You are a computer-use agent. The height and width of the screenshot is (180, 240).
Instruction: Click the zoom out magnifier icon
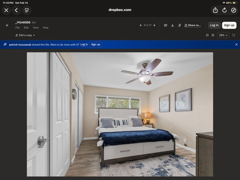[207, 35]
